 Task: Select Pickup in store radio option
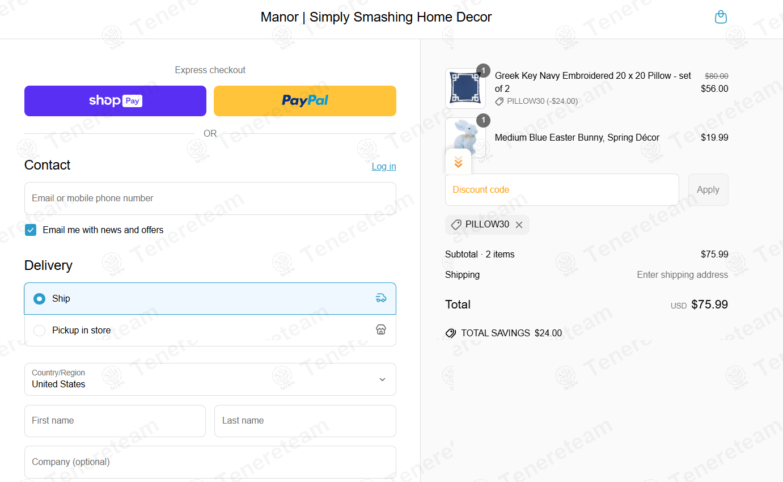pyautogui.click(x=39, y=330)
